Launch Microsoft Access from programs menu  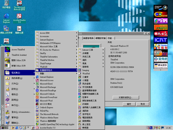tap(56, 80)
